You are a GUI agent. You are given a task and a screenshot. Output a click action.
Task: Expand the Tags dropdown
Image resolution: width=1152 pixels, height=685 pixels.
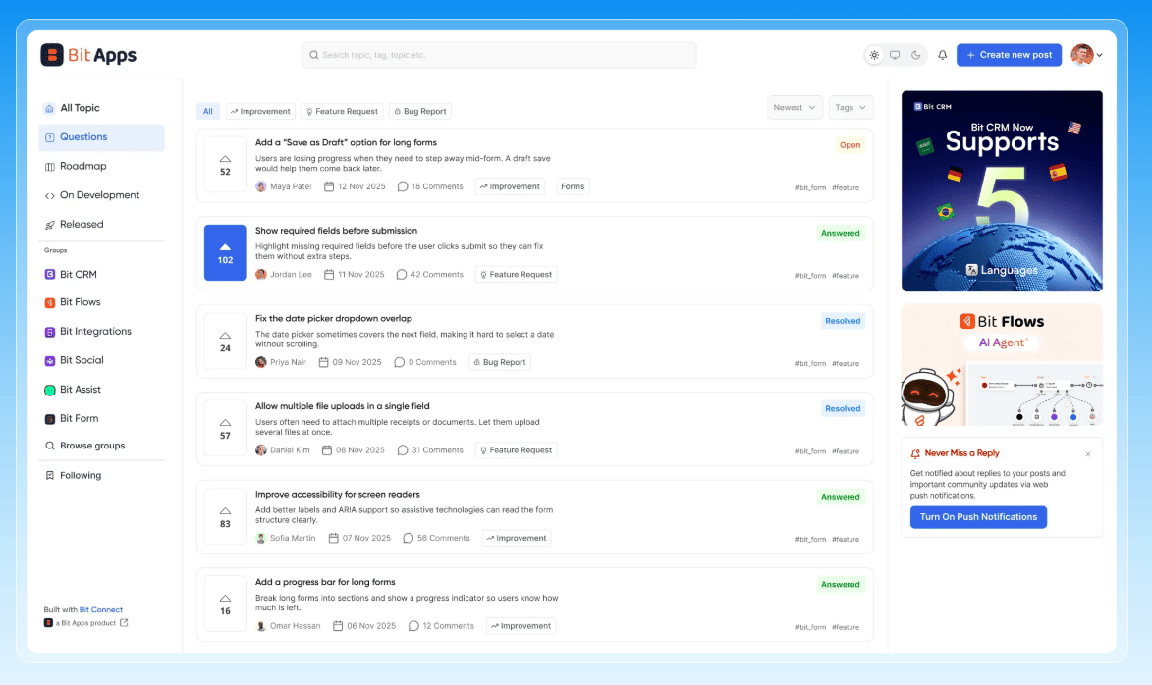coord(850,107)
